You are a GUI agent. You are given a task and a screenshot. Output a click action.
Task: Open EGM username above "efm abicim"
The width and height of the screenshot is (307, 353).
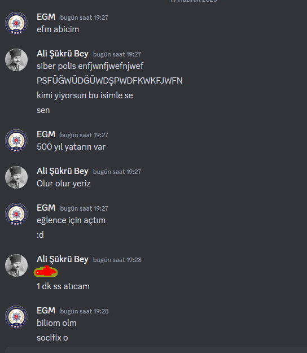click(46, 17)
